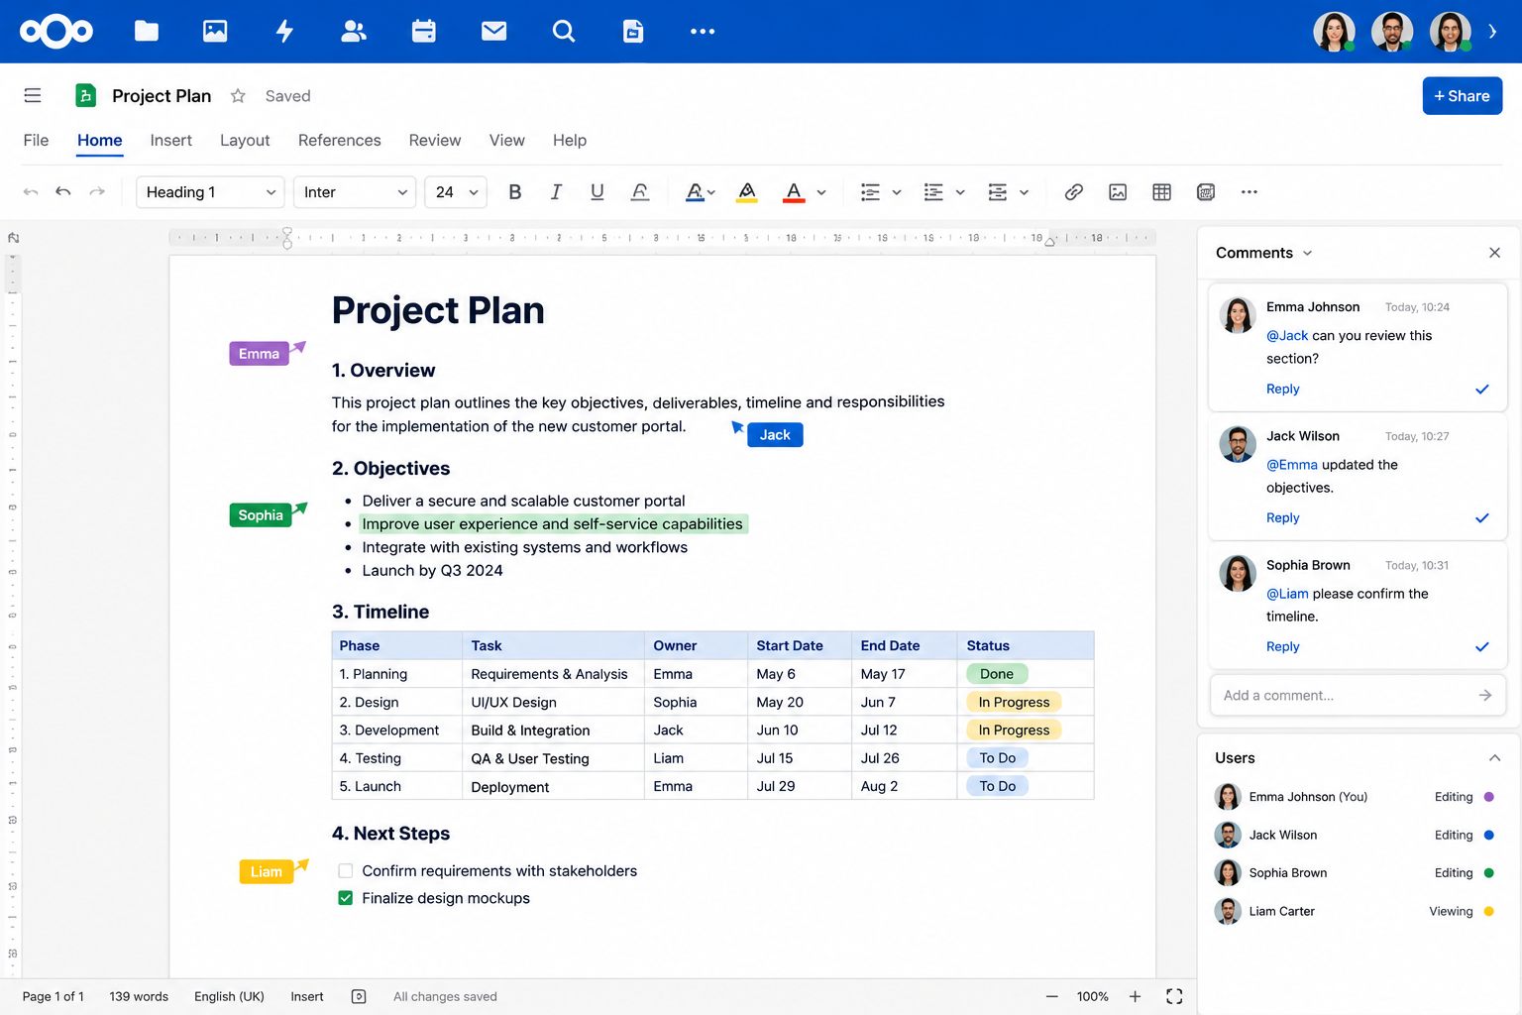
Task: Open the font color dropdown arrow
Action: [x=821, y=192]
